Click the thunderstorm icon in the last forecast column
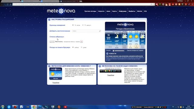Viewport: 194px width, 109px height. pos(142,37)
